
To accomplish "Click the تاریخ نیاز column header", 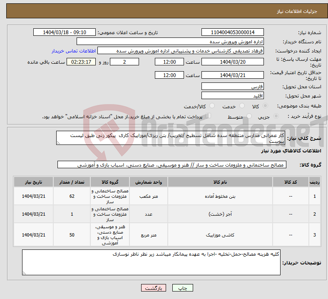I will pos(33,182).
